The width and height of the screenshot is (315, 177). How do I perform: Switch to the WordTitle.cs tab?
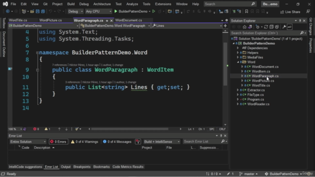coord(18,20)
